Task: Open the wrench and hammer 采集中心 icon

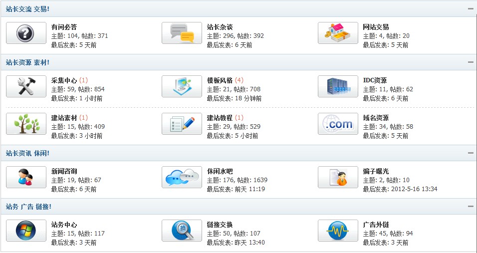Action: 26,87
